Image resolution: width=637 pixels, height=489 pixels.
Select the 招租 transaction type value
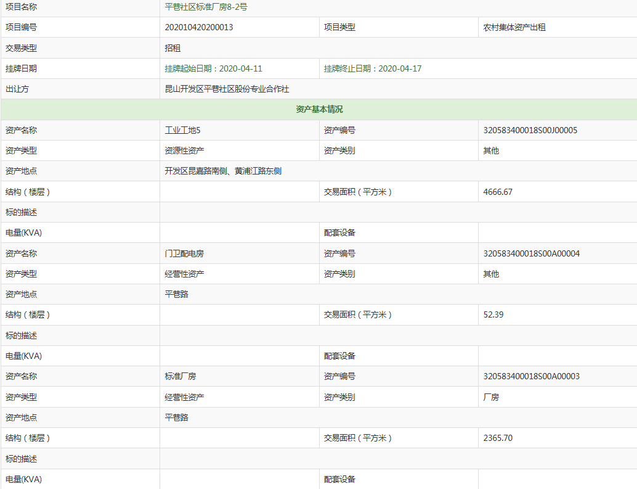tap(172, 48)
